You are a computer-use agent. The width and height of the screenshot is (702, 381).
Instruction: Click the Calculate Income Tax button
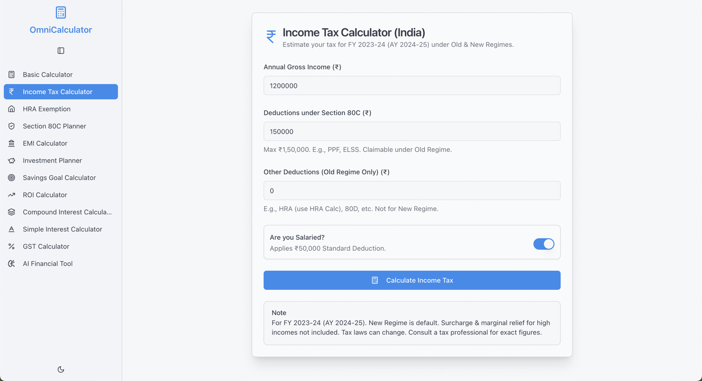coord(412,280)
